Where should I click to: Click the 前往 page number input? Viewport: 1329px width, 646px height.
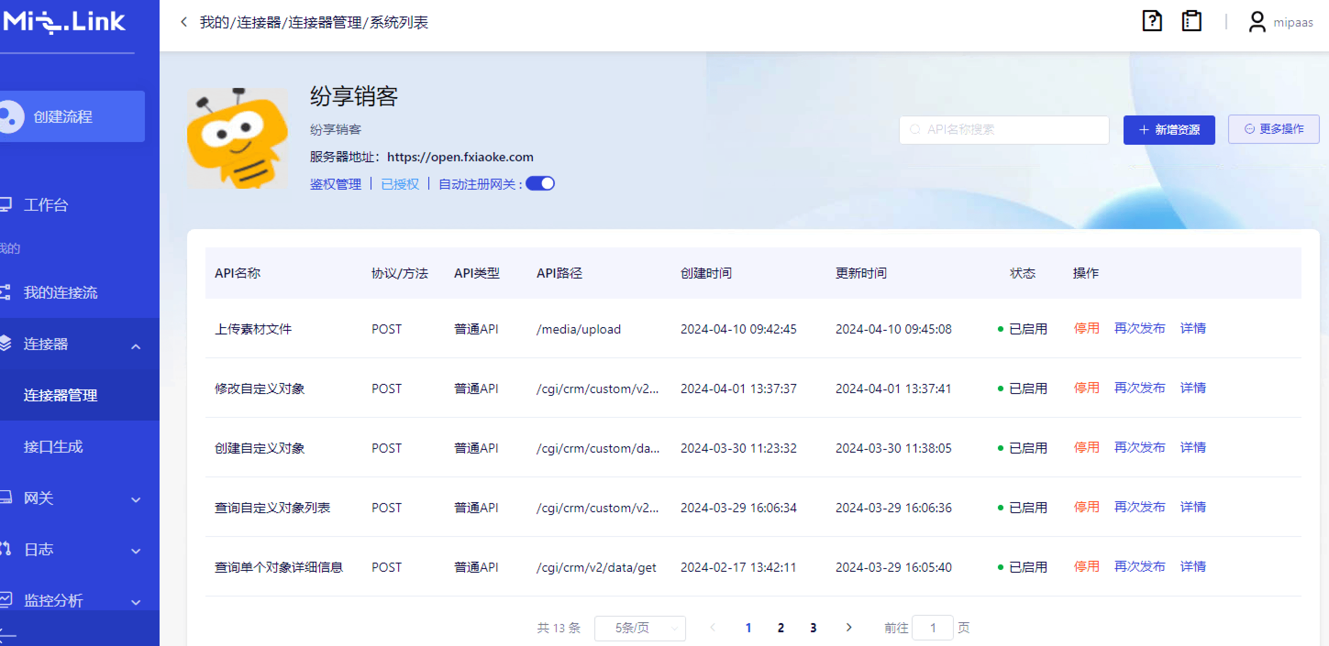(932, 628)
